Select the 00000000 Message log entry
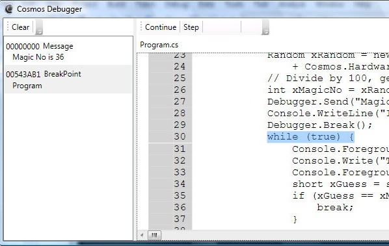389x246 pixels. pyautogui.click(x=68, y=51)
